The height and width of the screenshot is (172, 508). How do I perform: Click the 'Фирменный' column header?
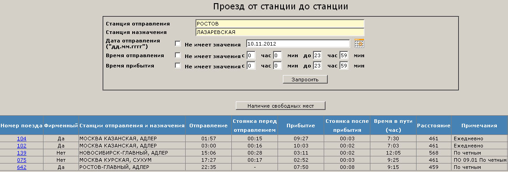click(61, 126)
